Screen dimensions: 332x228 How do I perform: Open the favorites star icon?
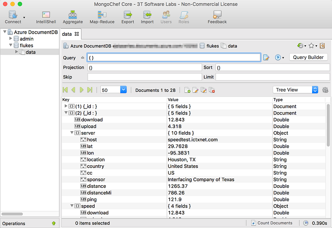(x=311, y=46)
